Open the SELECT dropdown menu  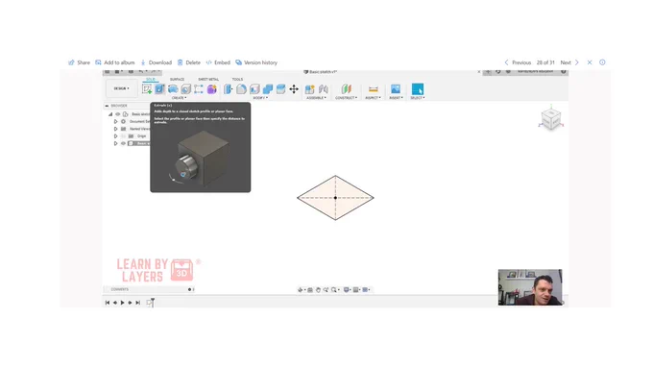(418, 98)
